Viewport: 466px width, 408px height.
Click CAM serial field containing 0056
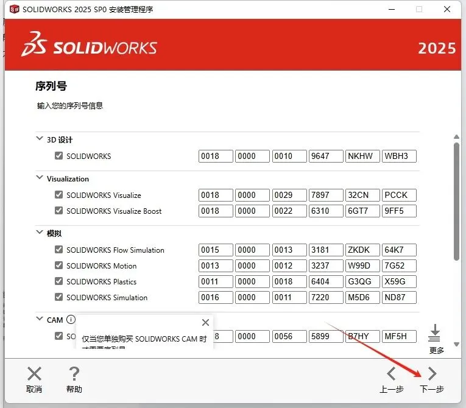click(x=289, y=336)
